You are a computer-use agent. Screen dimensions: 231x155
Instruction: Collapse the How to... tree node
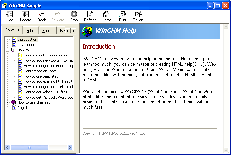click(7, 50)
